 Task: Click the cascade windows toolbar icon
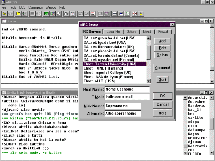coord(121,14)
